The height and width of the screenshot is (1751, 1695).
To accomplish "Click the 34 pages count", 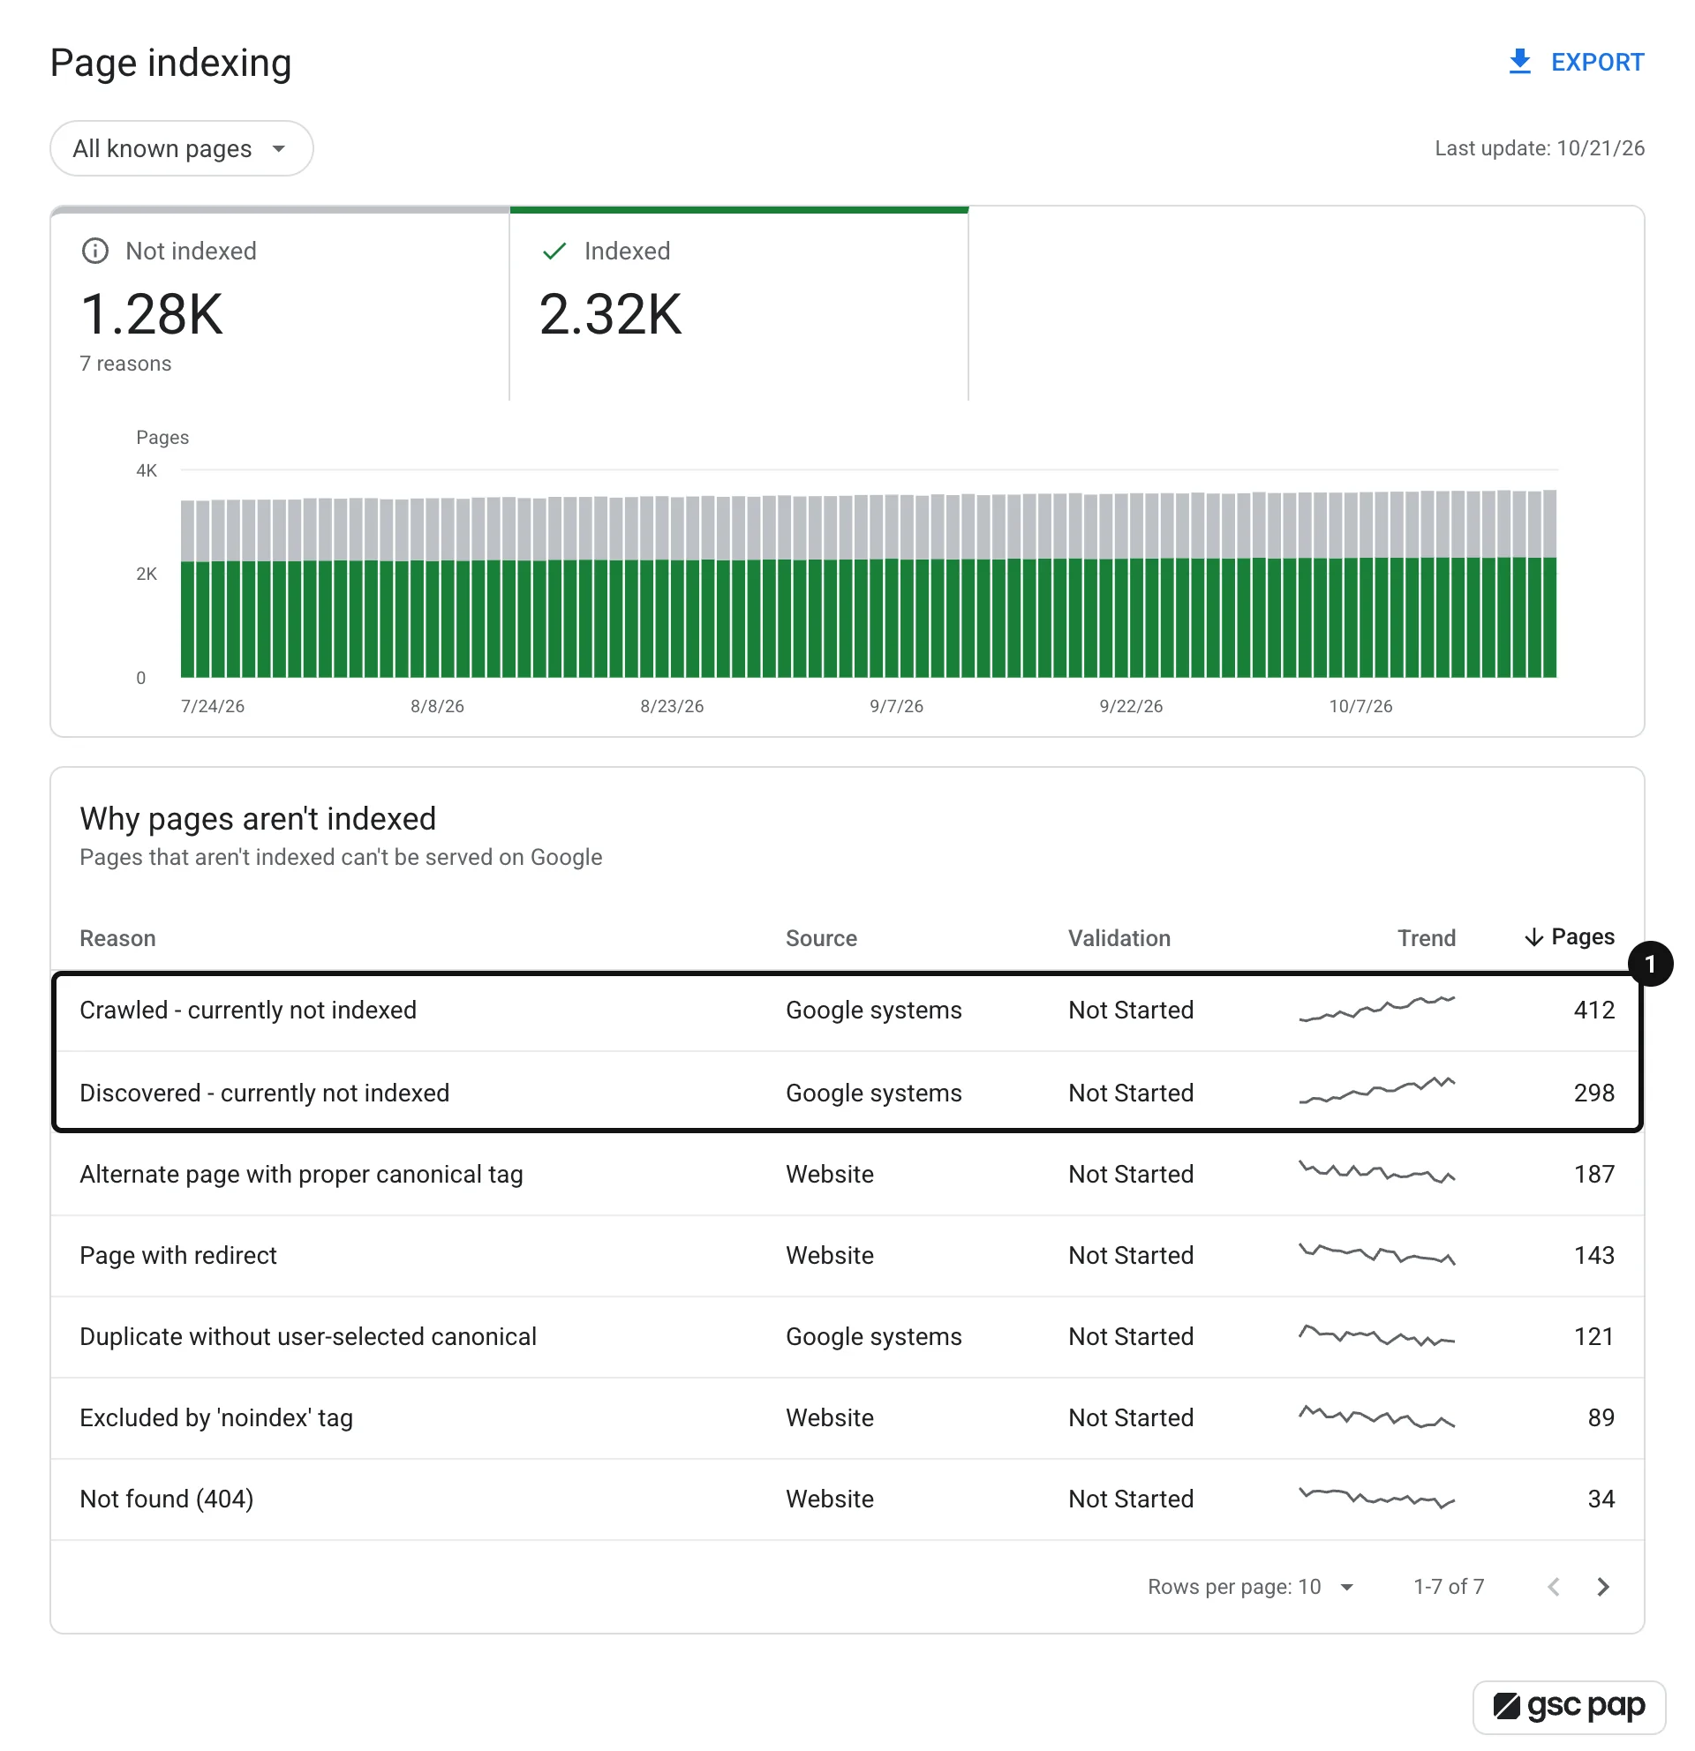I will point(1601,1499).
